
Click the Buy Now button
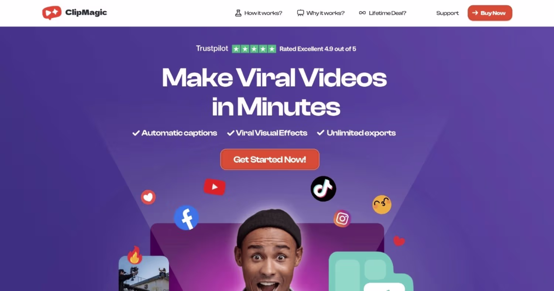coord(490,13)
